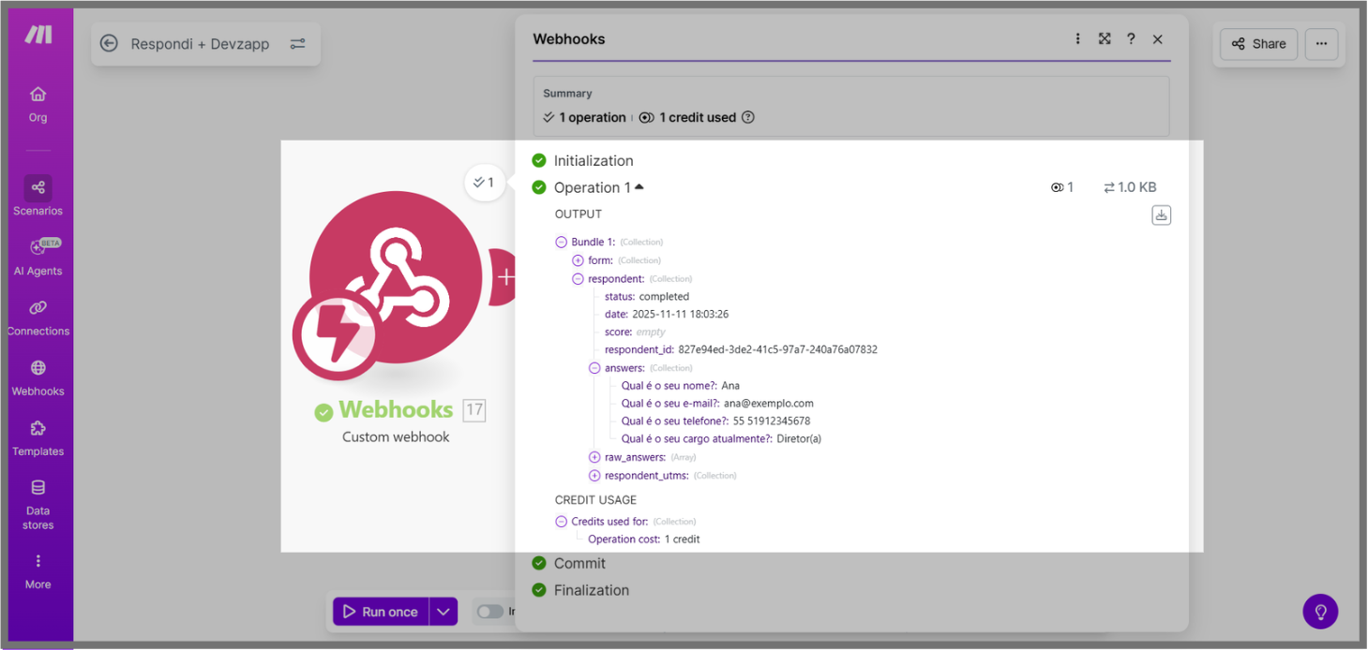Open Templates in the sidebar
This screenshot has width=1368, height=650.
[x=38, y=437]
